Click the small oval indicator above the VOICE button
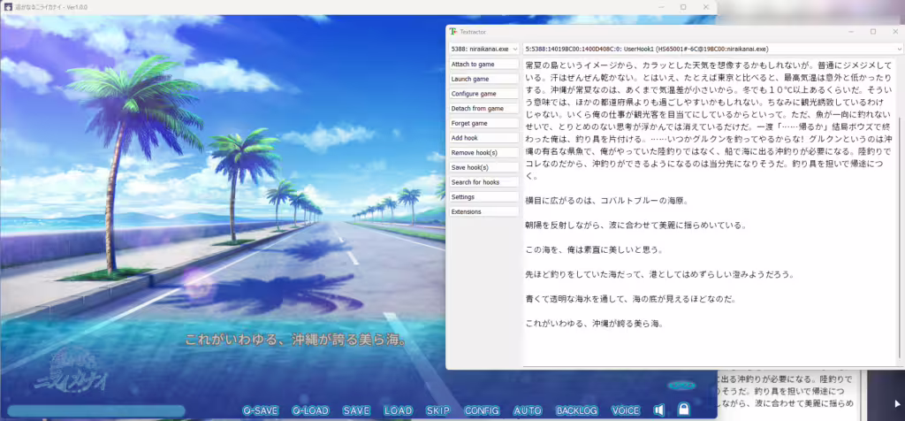 681,386
